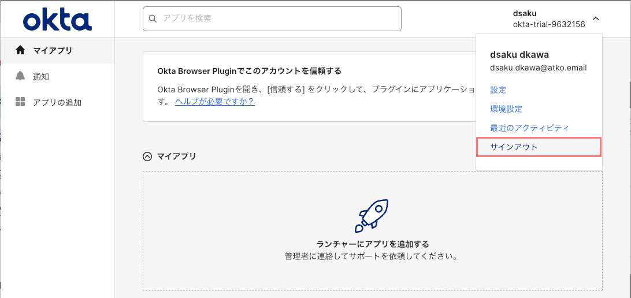
Task: Click the okta-trial-9632156 organization name
Action: tap(549, 24)
